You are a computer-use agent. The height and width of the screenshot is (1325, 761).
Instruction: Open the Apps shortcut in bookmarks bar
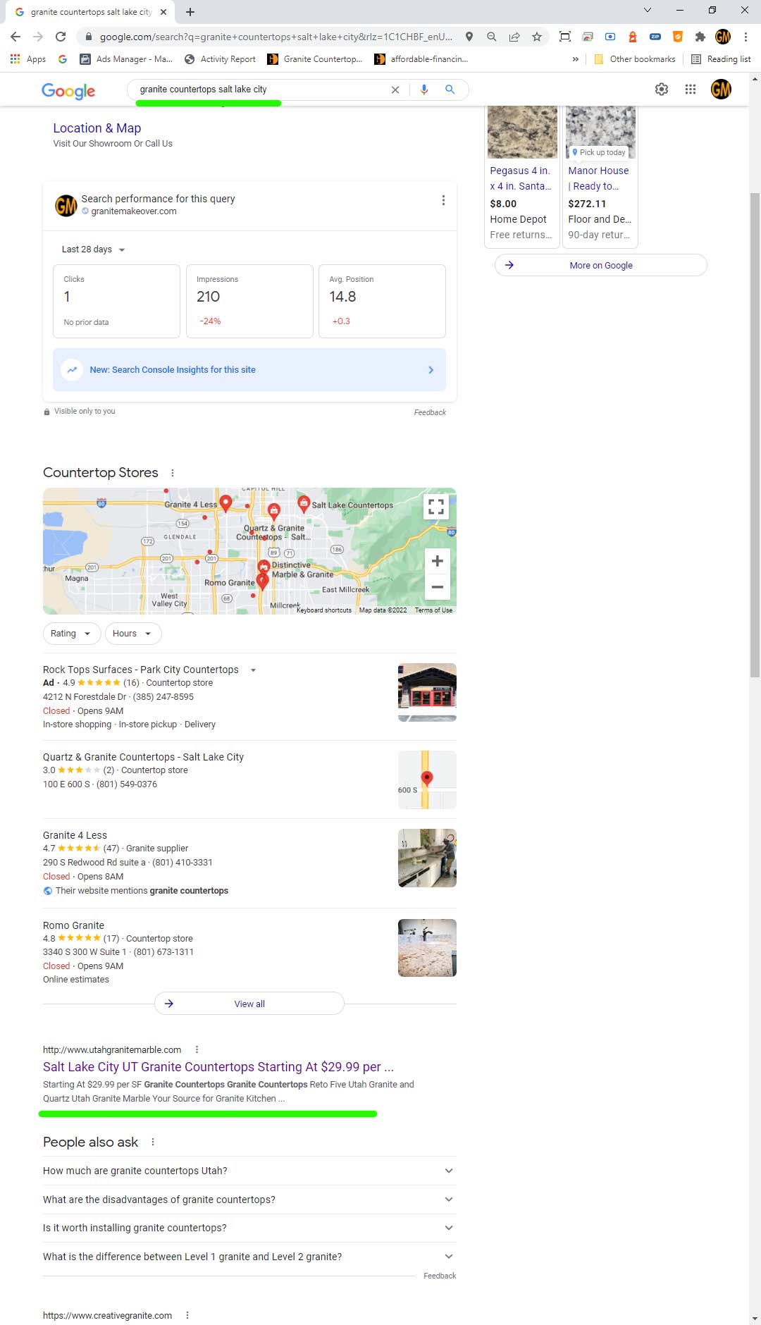(x=28, y=59)
